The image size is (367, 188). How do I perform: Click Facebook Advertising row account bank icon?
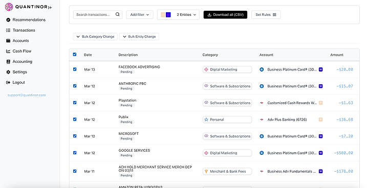[x=262, y=69]
